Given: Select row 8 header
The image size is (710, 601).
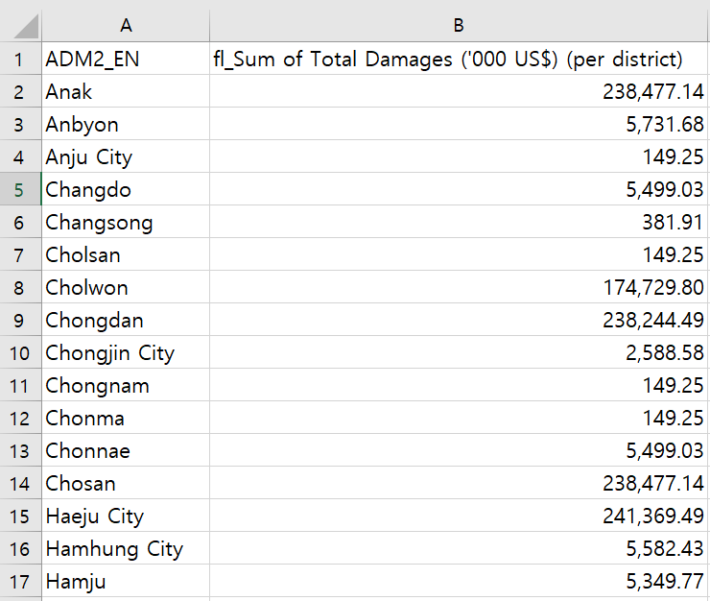Looking at the screenshot, I should (20, 287).
